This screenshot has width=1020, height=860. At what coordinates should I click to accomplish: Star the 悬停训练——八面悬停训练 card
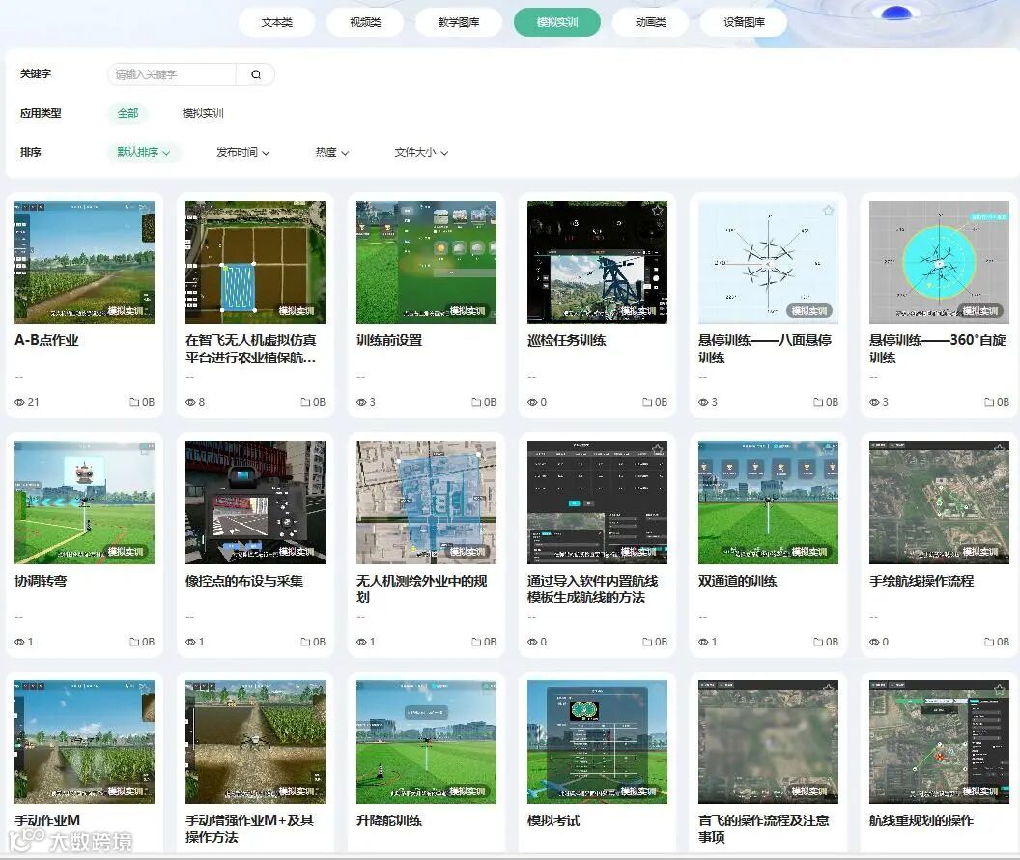point(828,210)
